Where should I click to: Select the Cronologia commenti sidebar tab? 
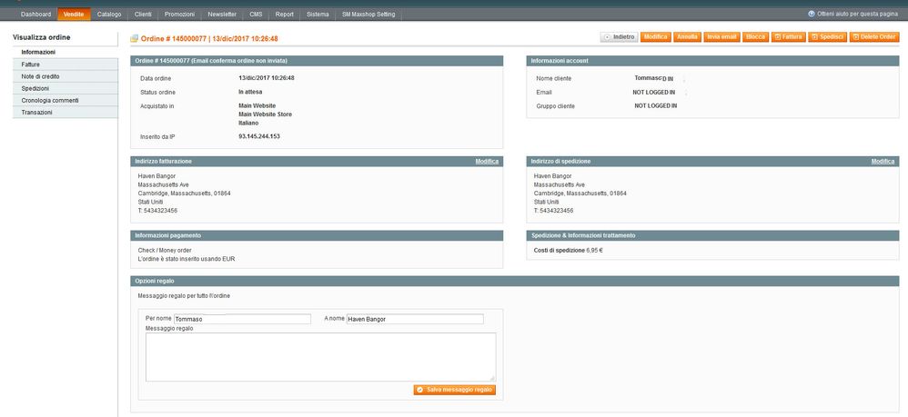click(65, 100)
